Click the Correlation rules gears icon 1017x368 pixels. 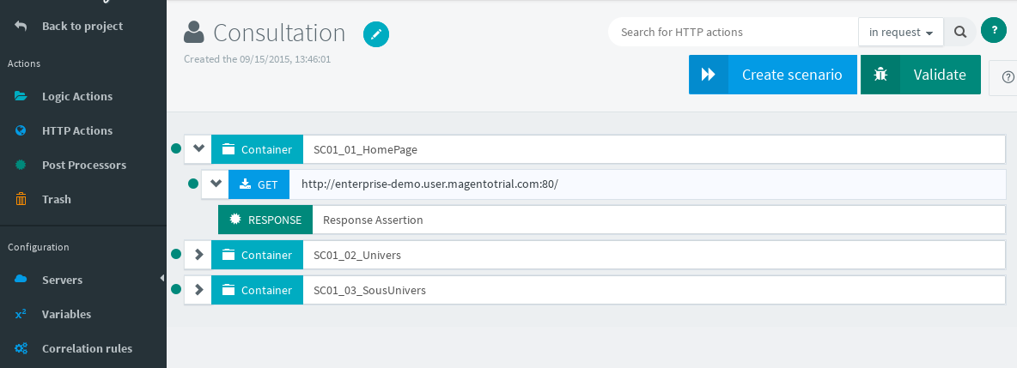[21, 348]
